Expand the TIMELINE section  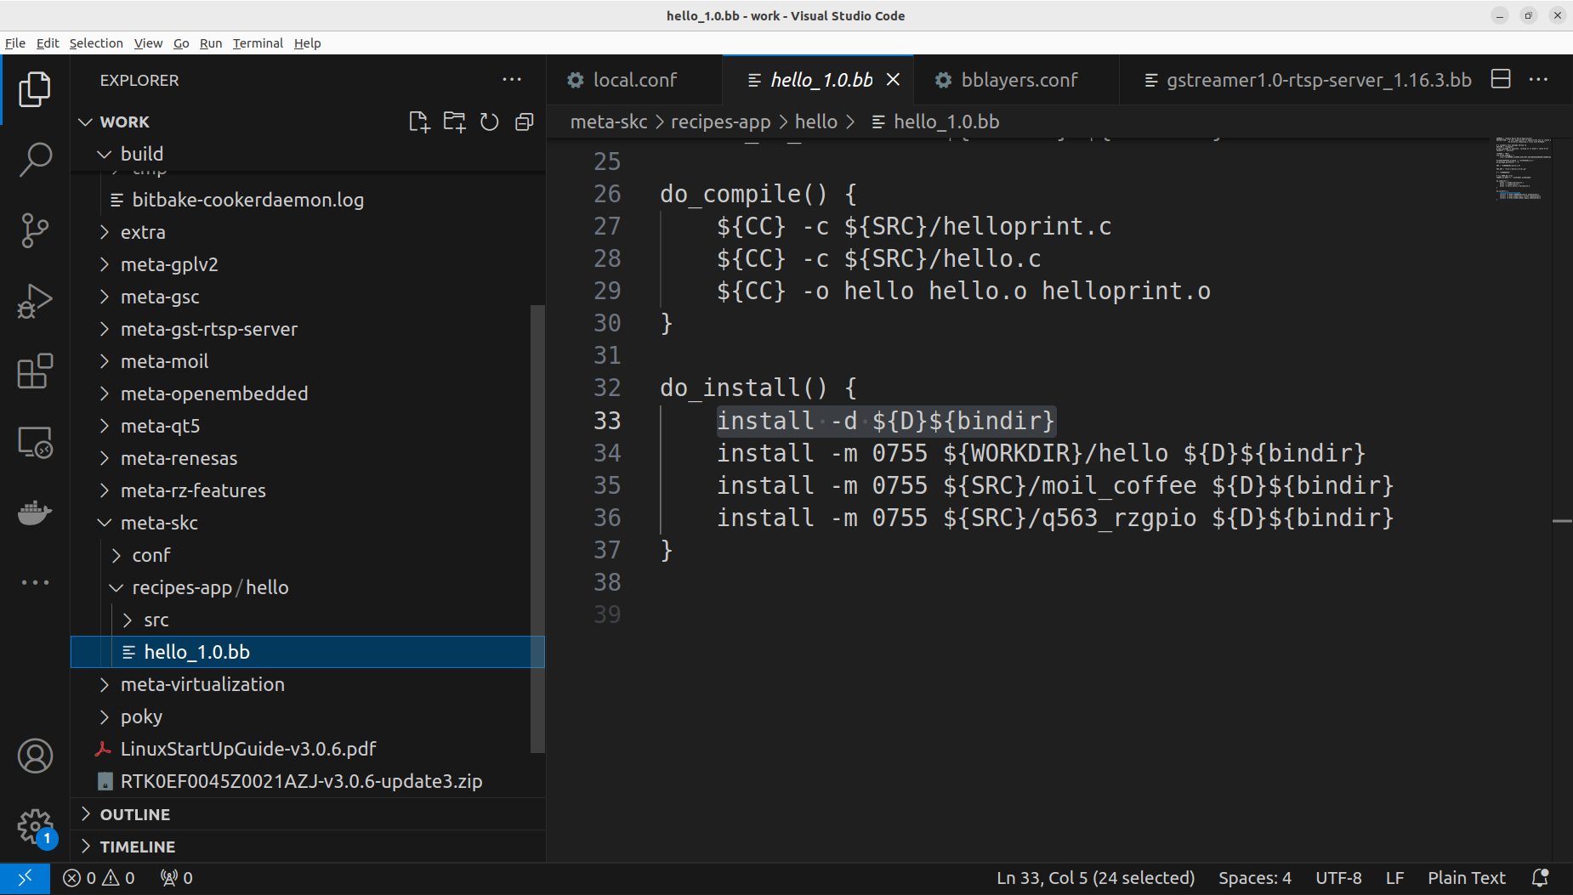point(138,847)
